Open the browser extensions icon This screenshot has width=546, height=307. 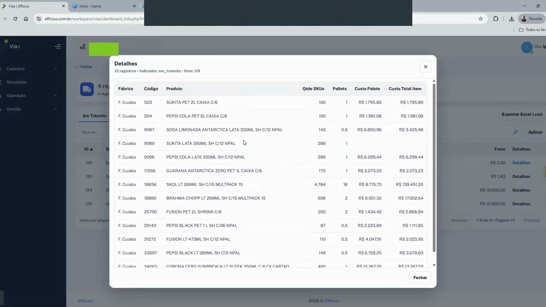(496, 19)
